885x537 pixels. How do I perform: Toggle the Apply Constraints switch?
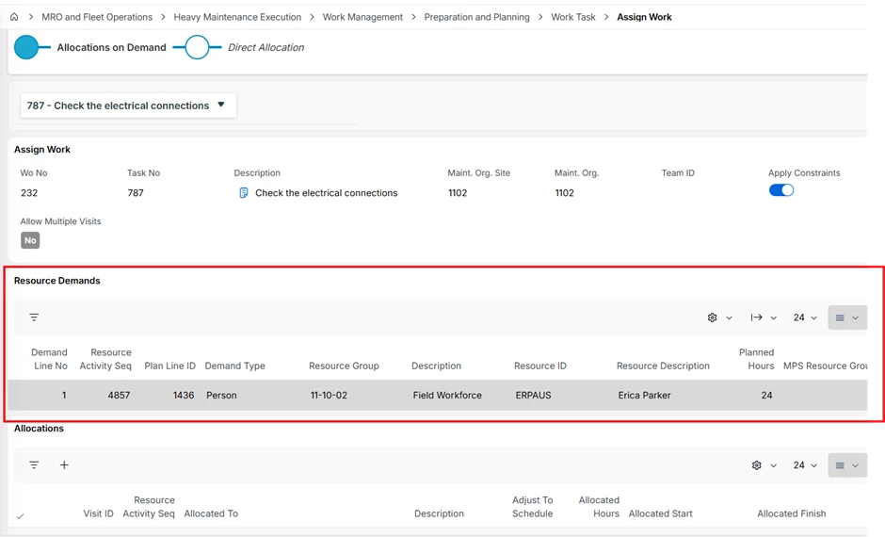pyautogui.click(x=781, y=190)
